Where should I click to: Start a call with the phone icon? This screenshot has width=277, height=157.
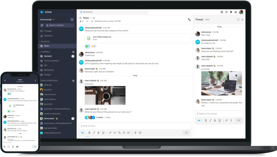pos(189,20)
